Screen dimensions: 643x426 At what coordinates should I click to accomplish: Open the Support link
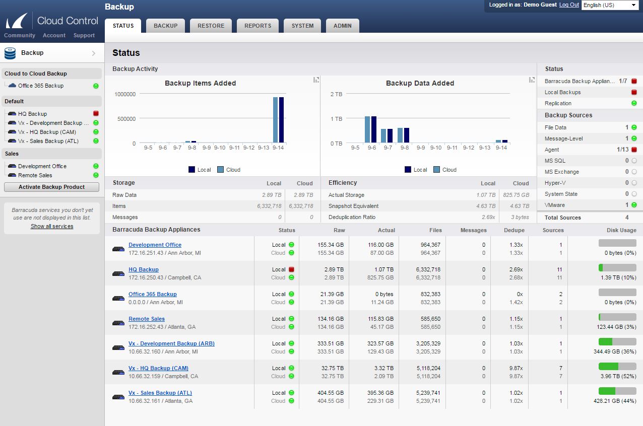click(x=84, y=35)
